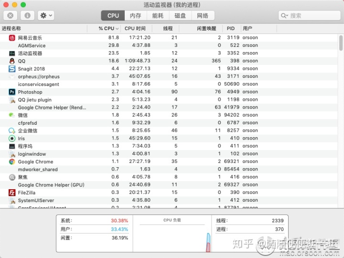Click the 进程 370 process count
The height and width of the screenshot is (258, 344).
250,229
